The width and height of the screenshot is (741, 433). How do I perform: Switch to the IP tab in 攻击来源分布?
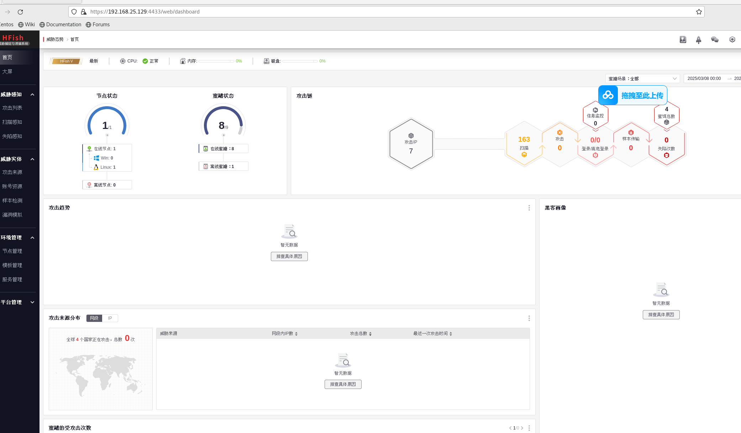[110, 318]
